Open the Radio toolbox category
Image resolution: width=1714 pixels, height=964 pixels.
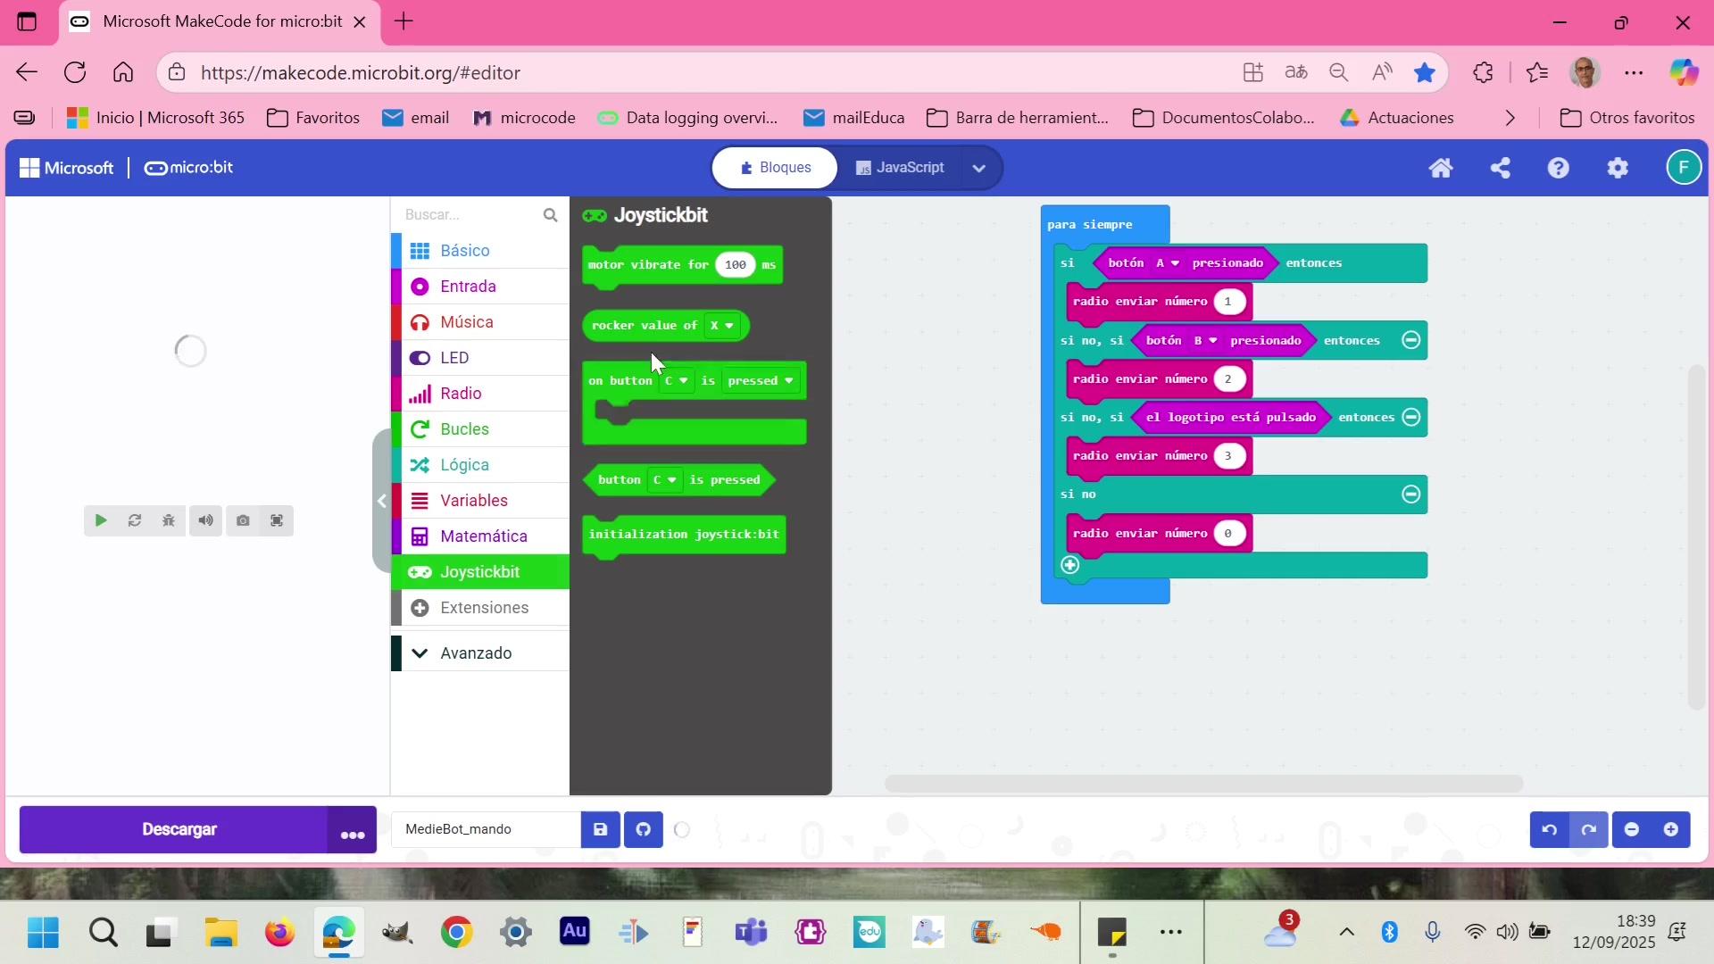pos(461,394)
